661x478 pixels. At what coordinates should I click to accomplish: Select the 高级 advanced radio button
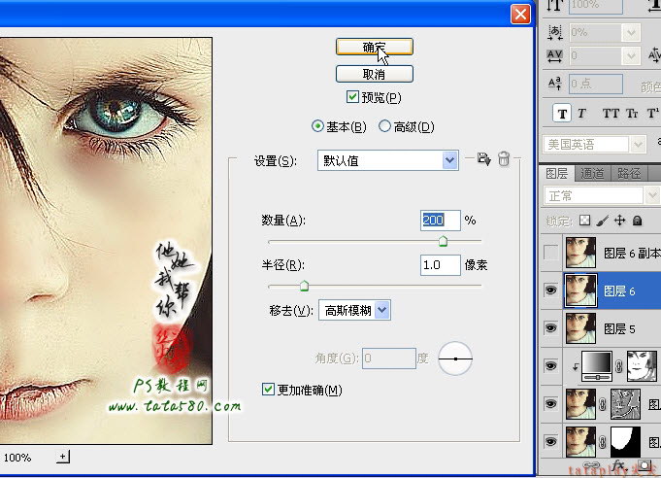click(x=384, y=126)
